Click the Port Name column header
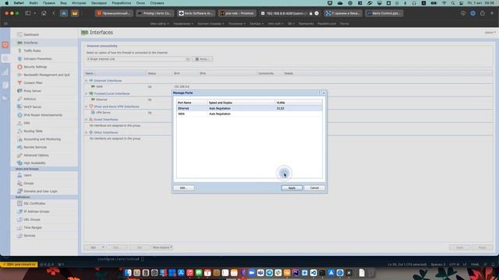The height and width of the screenshot is (280, 499). 192,103
